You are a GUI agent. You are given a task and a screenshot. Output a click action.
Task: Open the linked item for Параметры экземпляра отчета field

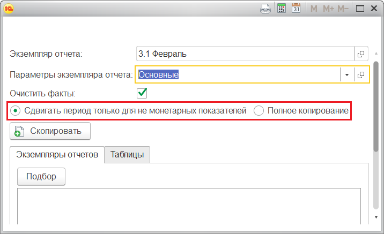point(361,75)
